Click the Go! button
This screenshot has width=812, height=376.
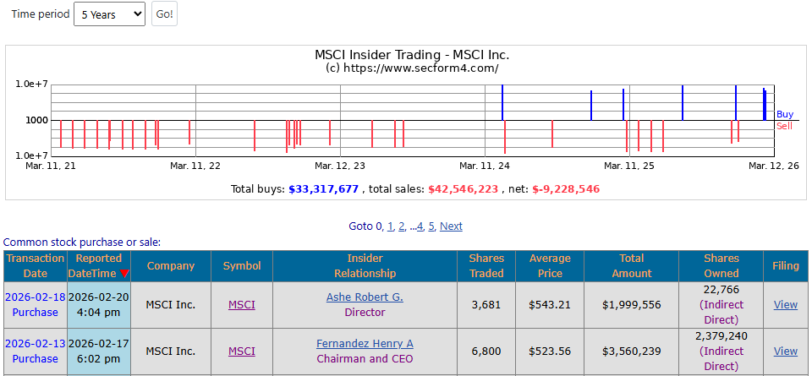(165, 14)
